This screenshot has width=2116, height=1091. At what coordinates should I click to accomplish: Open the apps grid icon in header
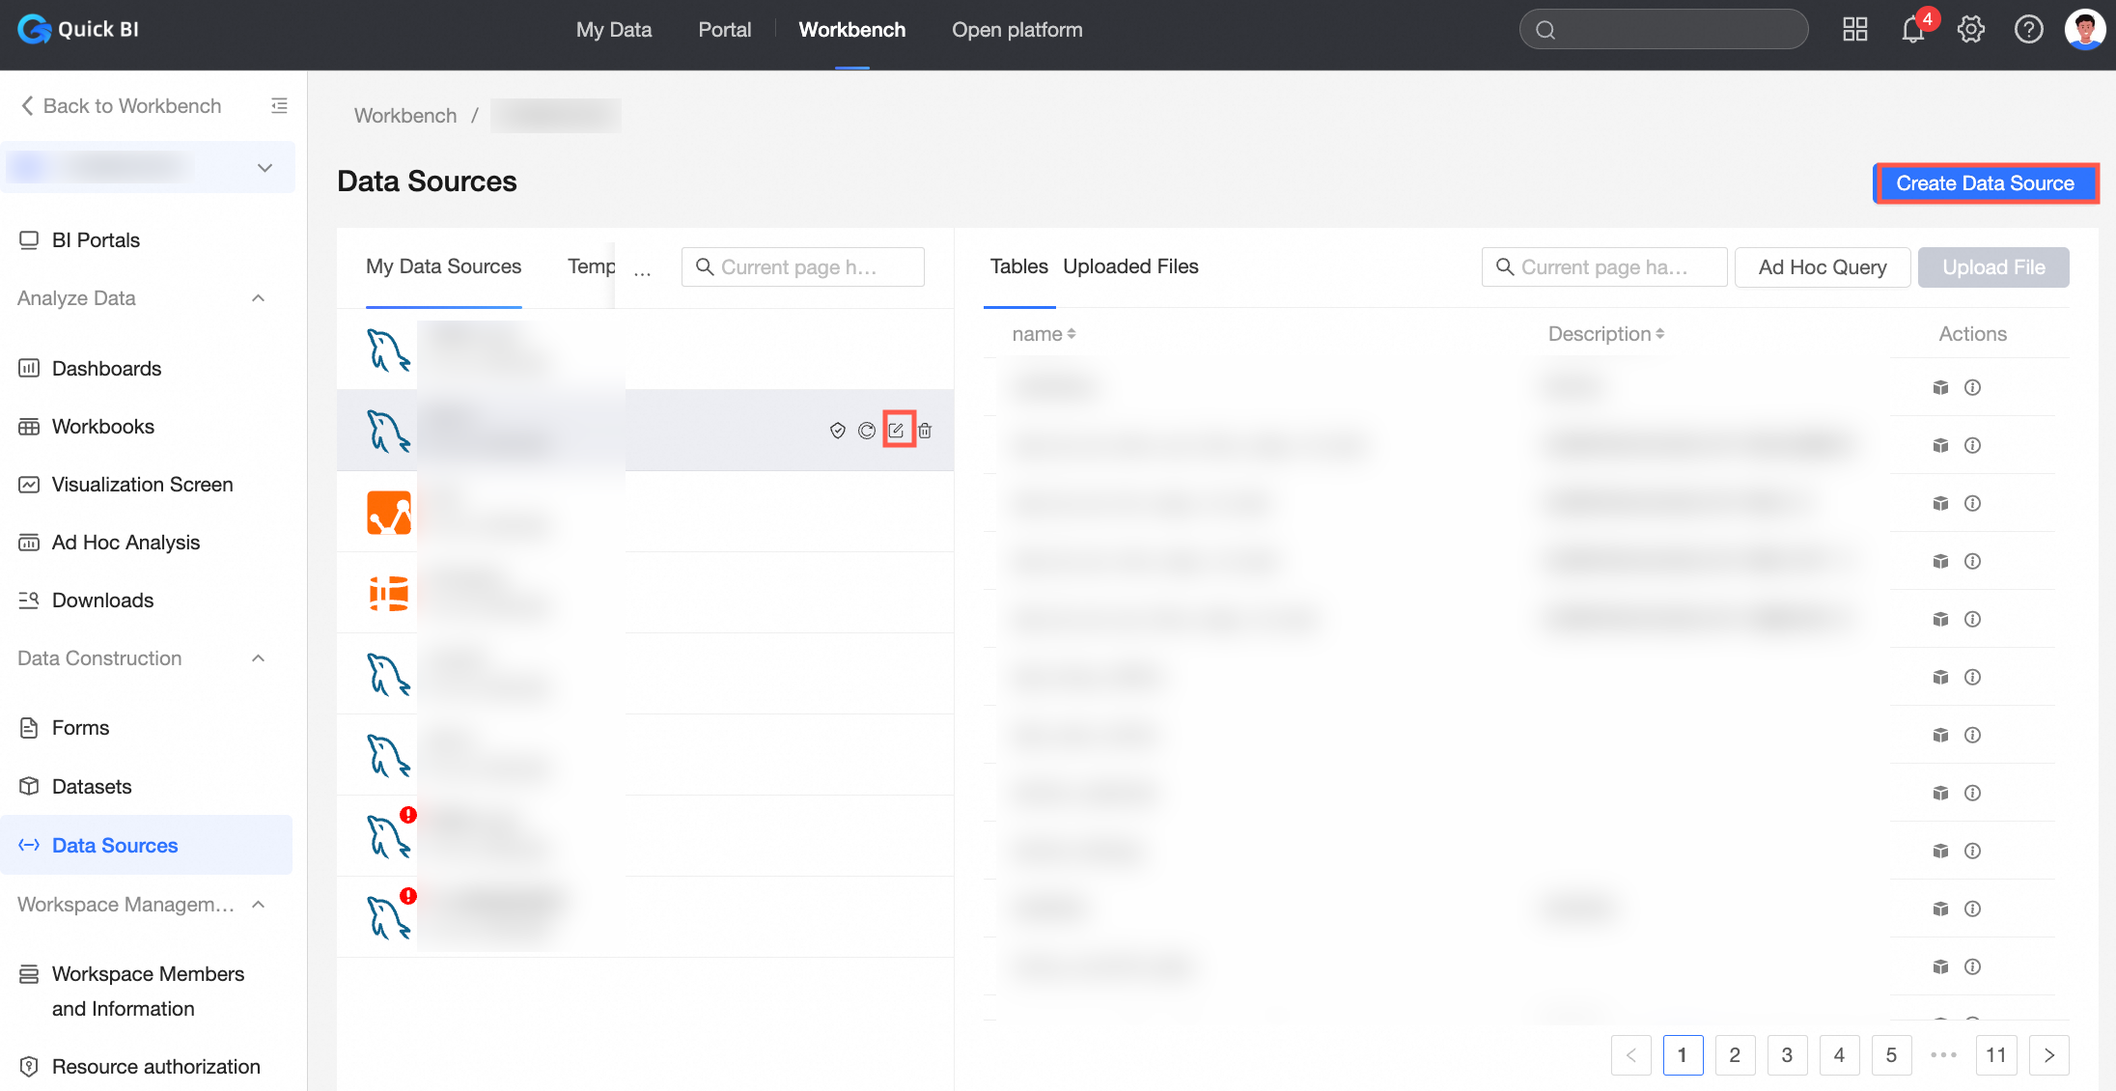(x=1854, y=30)
